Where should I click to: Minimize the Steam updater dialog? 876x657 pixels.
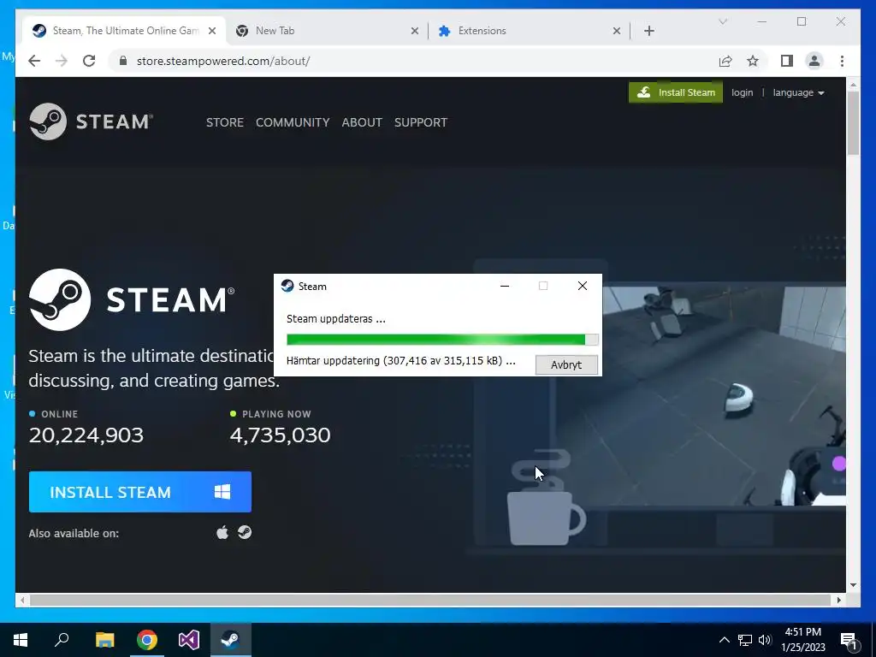505,286
